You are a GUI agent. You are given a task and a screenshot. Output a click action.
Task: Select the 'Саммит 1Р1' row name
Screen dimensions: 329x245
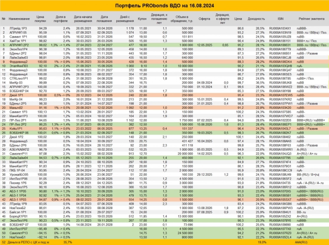pos(18,37)
